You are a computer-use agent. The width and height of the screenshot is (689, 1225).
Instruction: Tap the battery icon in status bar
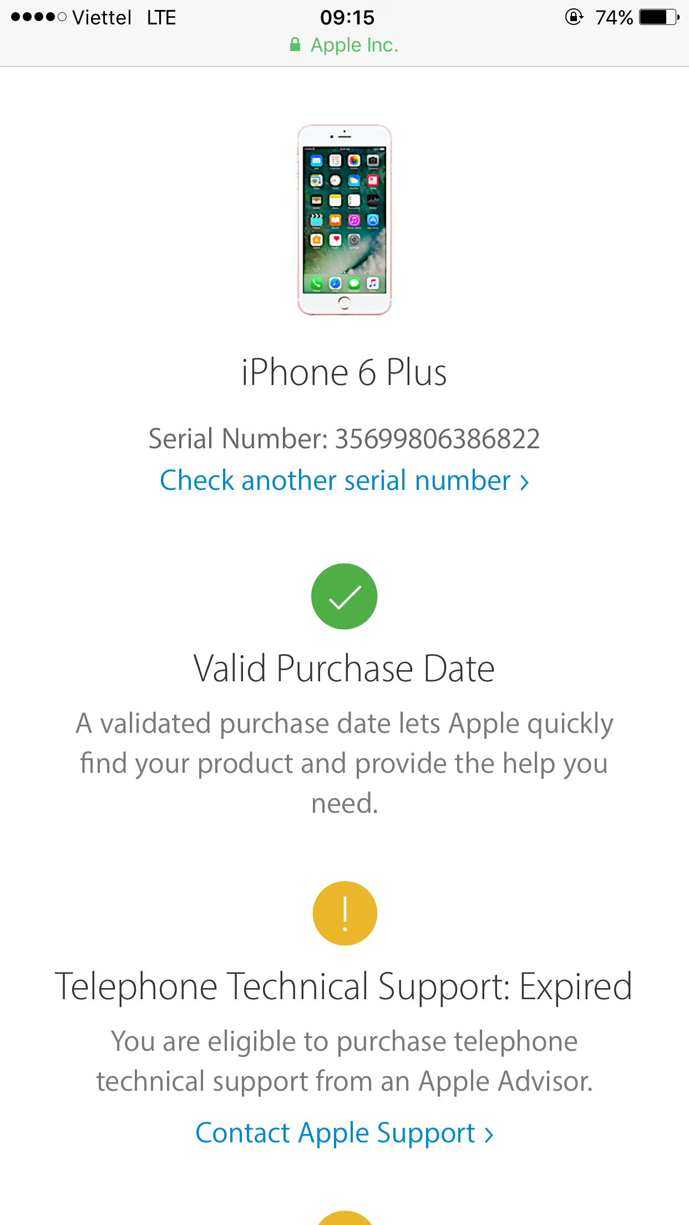pyautogui.click(x=659, y=17)
